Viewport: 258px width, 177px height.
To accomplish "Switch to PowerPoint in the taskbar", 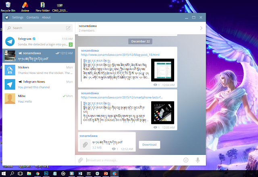I will (x=106, y=173).
